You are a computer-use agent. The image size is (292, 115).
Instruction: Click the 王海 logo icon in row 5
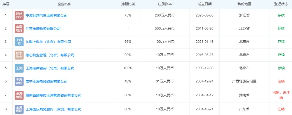pyautogui.click(x=19, y=68)
